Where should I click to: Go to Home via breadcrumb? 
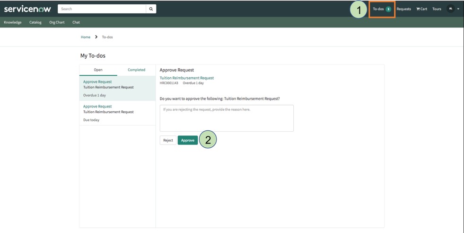(x=86, y=37)
